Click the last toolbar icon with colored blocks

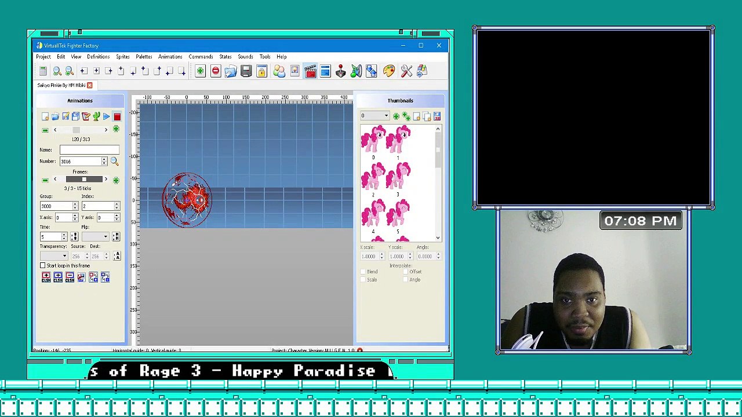coord(421,71)
